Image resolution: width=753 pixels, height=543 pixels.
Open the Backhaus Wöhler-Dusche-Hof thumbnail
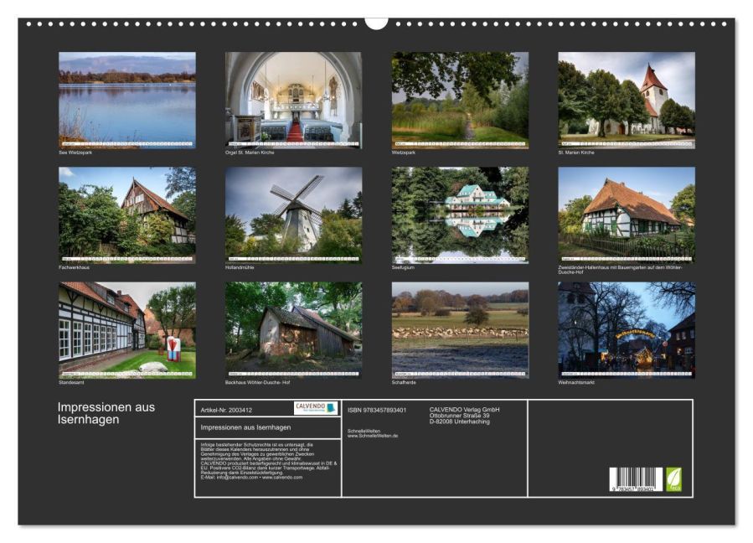pyautogui.click(x=293, y=330)
